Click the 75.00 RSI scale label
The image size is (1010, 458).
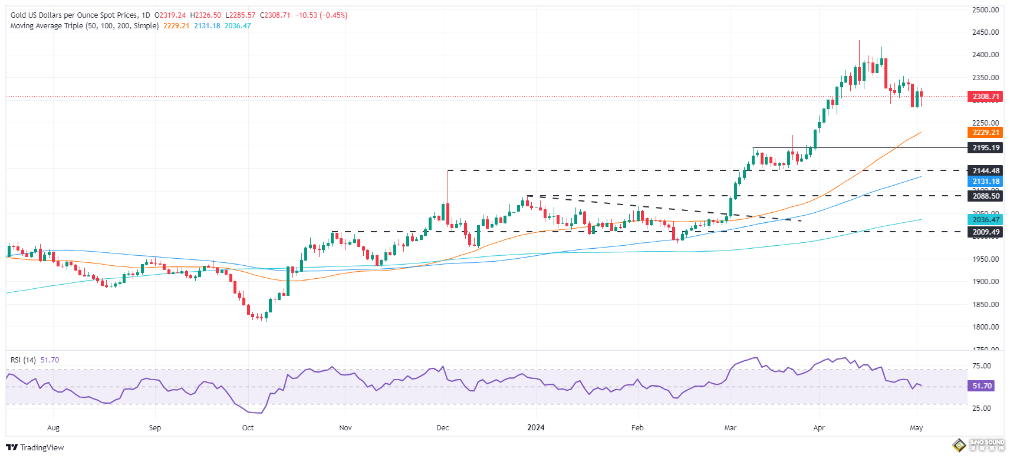(x=981, y=366)
